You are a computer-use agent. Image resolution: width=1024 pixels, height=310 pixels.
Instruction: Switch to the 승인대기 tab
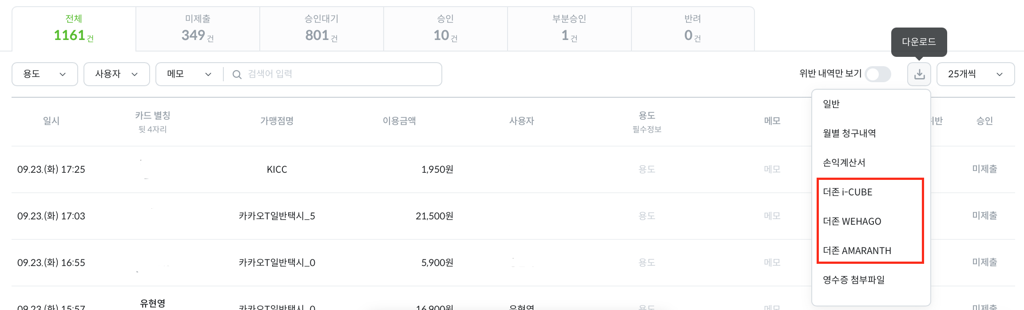click(321, 29)
